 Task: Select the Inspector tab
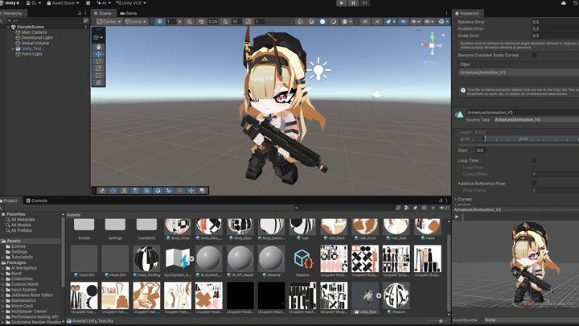click(466, 13)
